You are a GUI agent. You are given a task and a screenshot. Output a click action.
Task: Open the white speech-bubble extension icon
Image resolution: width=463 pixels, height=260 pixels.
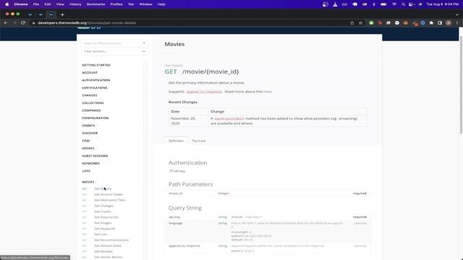[397, 22]
